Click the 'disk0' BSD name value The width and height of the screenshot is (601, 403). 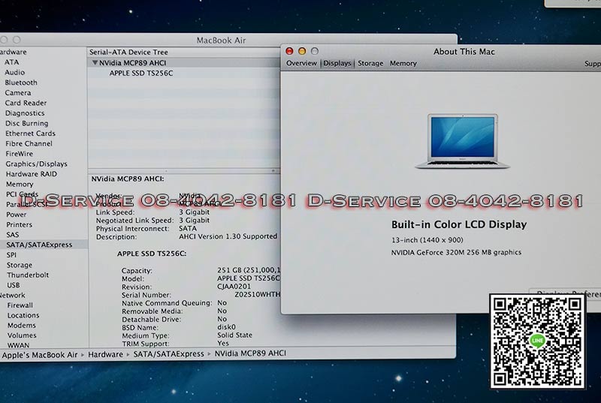(226, 327)
